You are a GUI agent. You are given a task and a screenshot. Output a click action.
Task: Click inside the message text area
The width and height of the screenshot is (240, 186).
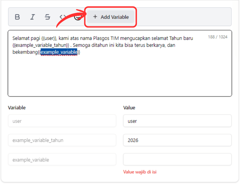(x=120, y=75)
